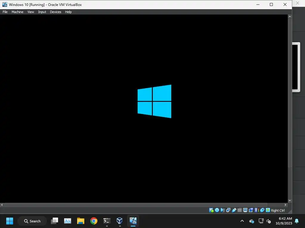
Task: Open the Devices menu
Action: click(56, 12)
